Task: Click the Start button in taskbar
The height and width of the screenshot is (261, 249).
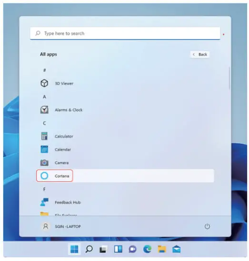Action: (74, 249)
